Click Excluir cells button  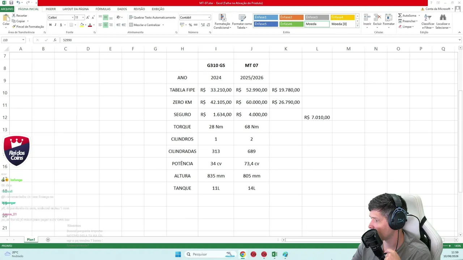(x=377, y=21)
